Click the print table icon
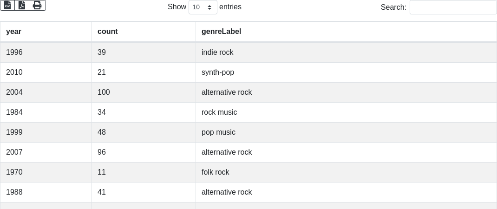 37,5
